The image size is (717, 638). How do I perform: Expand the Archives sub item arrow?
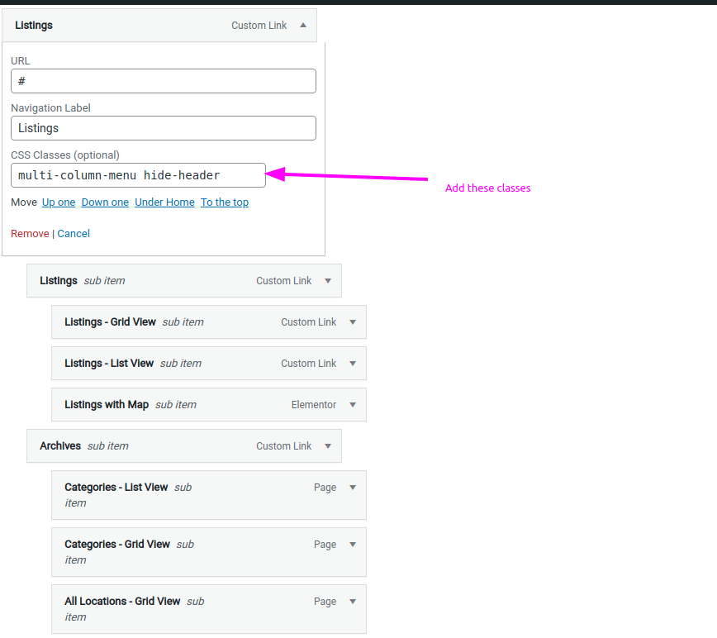[328, 446]
